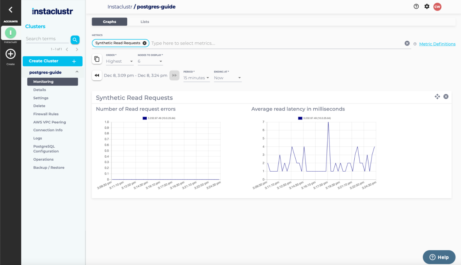Open the Order dropdown
461x265 pixels.
[120, 61]
